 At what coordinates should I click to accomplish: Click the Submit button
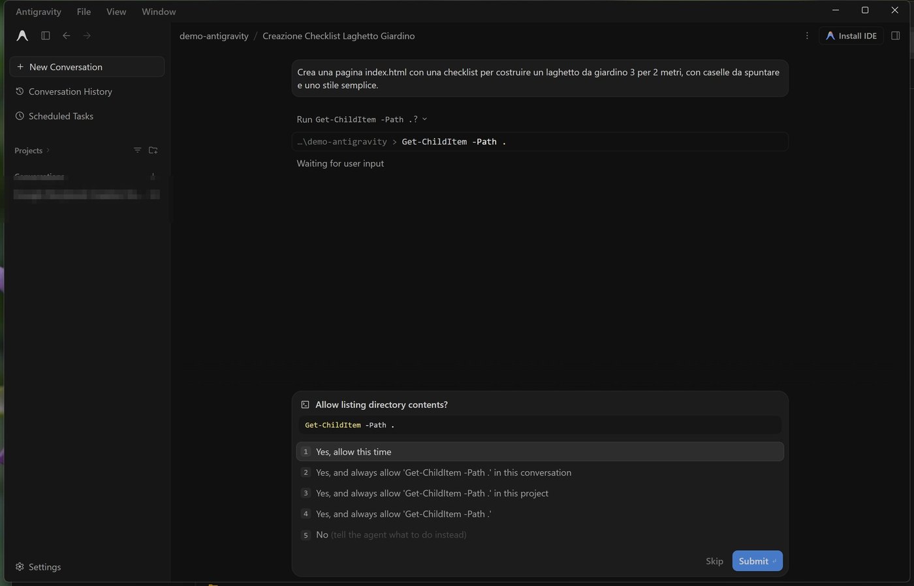[757, 561]
